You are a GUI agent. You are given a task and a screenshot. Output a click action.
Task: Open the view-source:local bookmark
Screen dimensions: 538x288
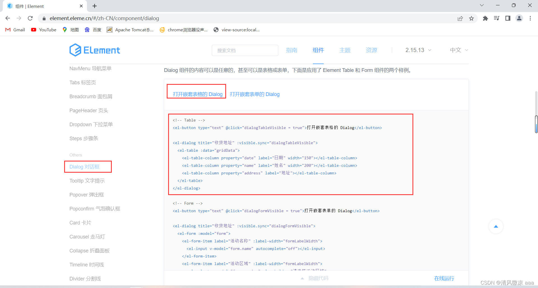click(236, 30)
